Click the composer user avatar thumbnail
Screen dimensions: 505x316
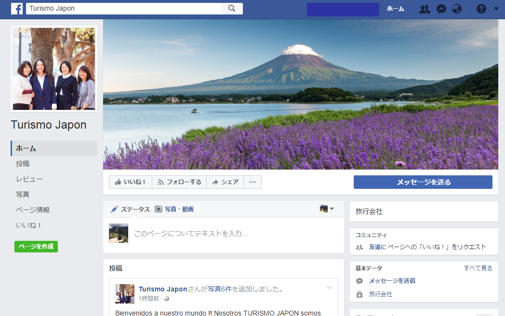tap(119, 233)
